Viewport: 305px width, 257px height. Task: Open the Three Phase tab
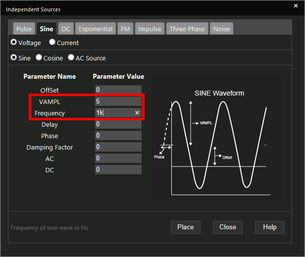(x=187, y=29)
